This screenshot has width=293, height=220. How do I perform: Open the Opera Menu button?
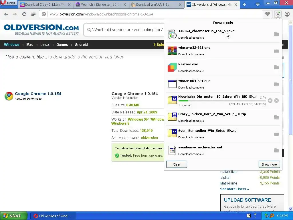point(9,3)
